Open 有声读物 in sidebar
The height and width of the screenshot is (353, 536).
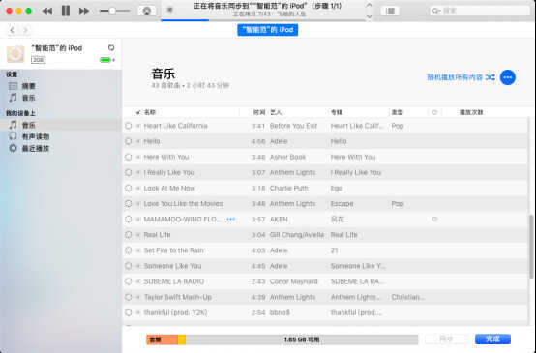(36, 137)
